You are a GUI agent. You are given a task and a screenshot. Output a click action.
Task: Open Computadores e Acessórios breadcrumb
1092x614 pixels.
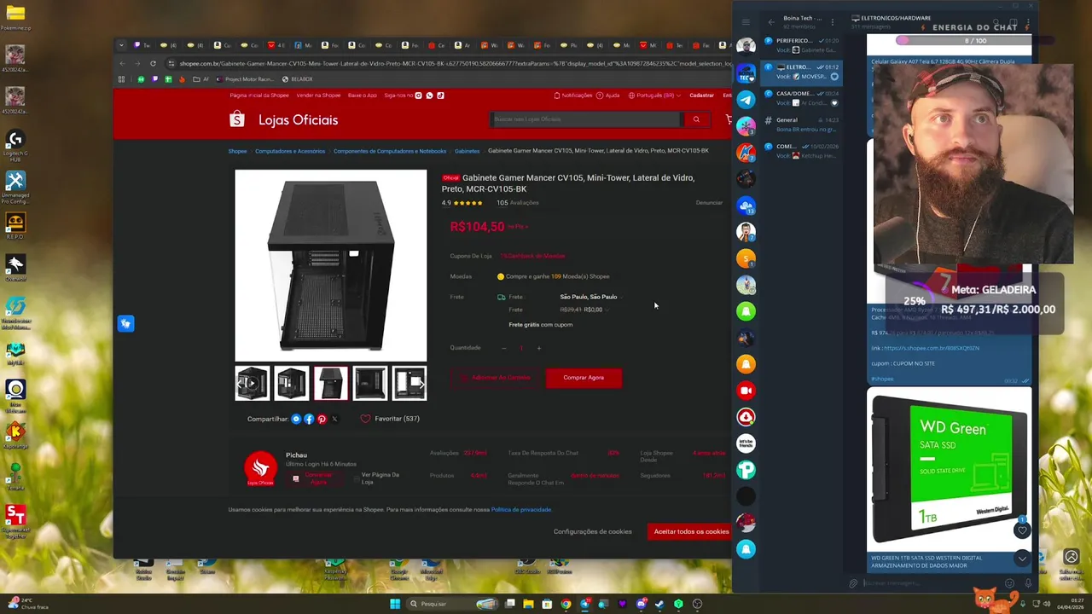pos(290,151)
